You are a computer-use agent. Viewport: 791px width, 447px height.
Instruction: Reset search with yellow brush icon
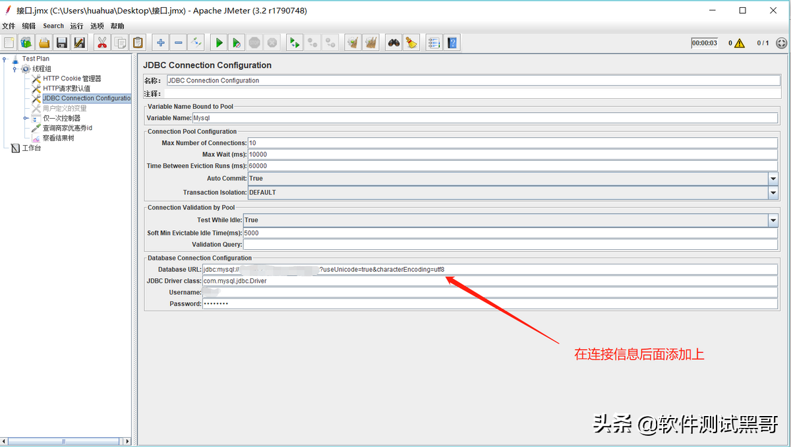411,43
